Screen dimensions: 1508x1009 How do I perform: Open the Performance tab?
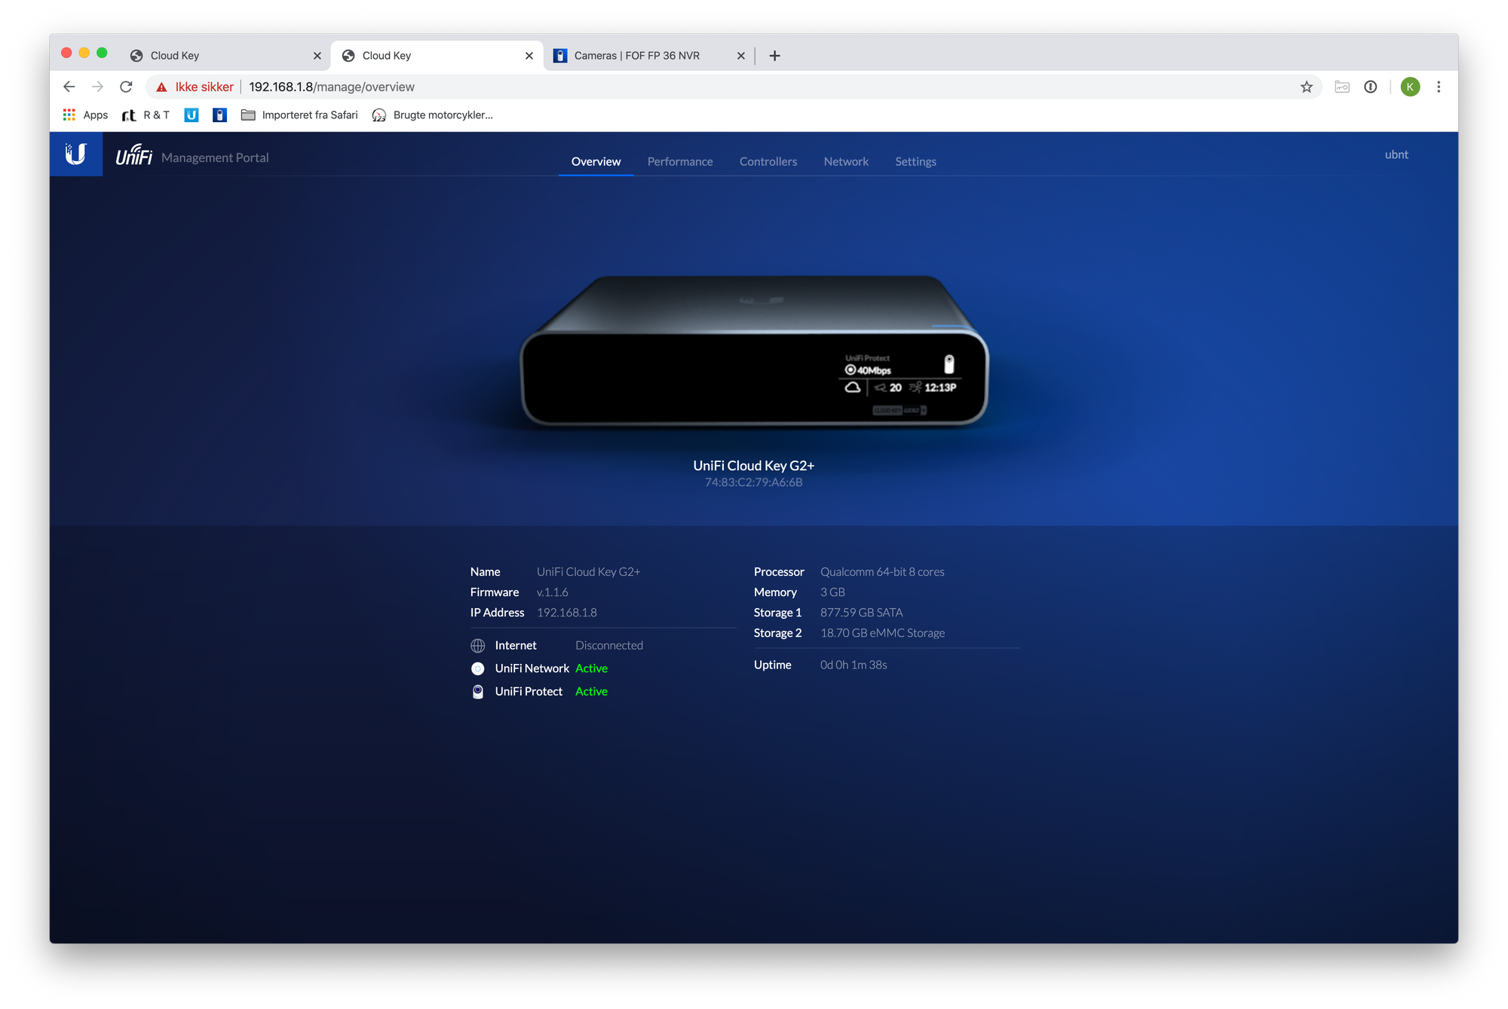[679, 161]
